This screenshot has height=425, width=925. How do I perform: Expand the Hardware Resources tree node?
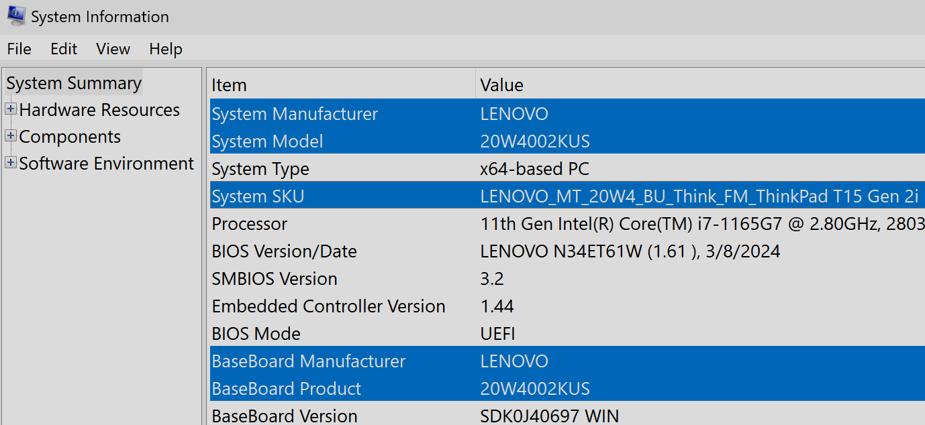pyautogui.click(x=10, y=109)
